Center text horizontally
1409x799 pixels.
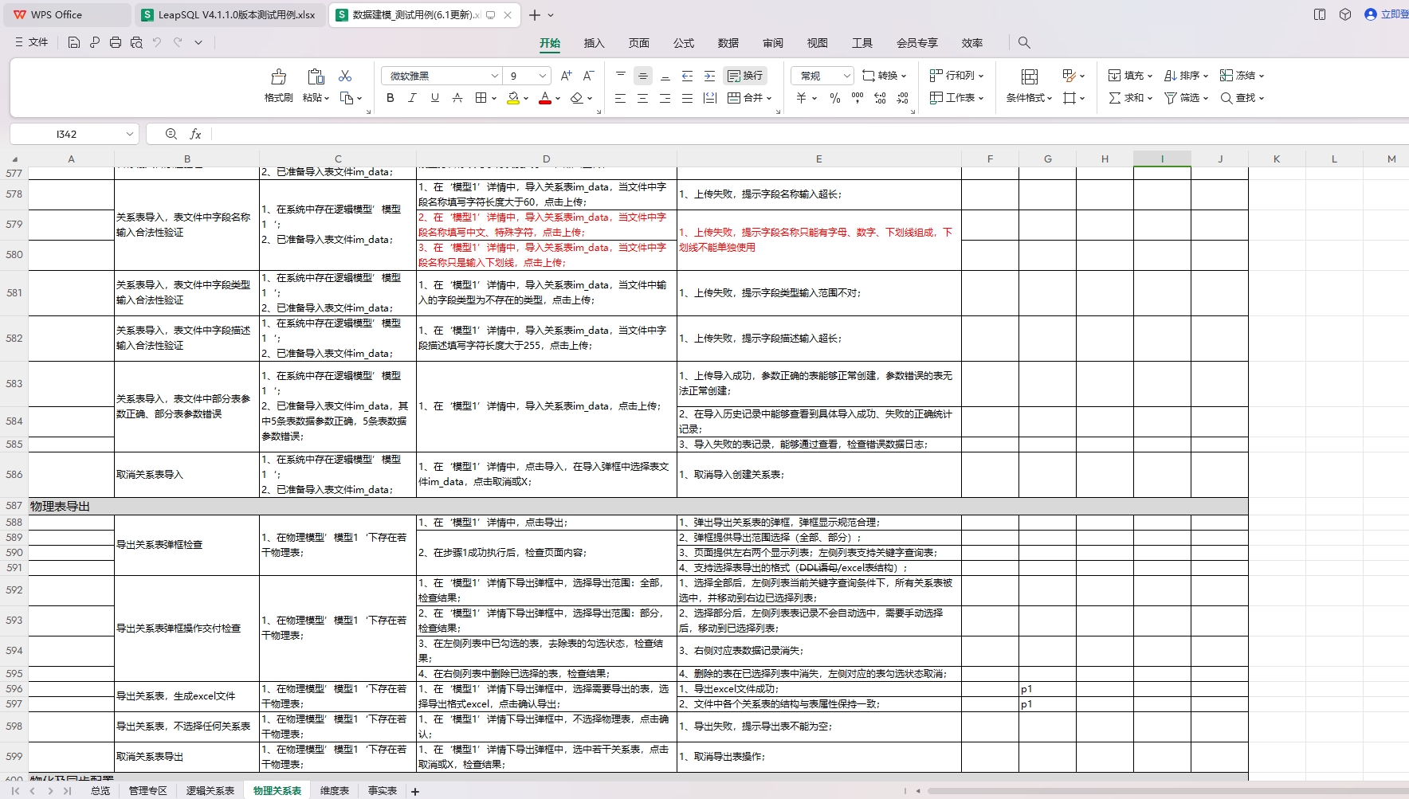(643, 98)
